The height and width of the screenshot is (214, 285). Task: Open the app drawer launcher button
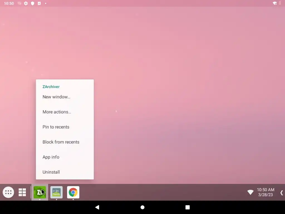tap(8, 192)
